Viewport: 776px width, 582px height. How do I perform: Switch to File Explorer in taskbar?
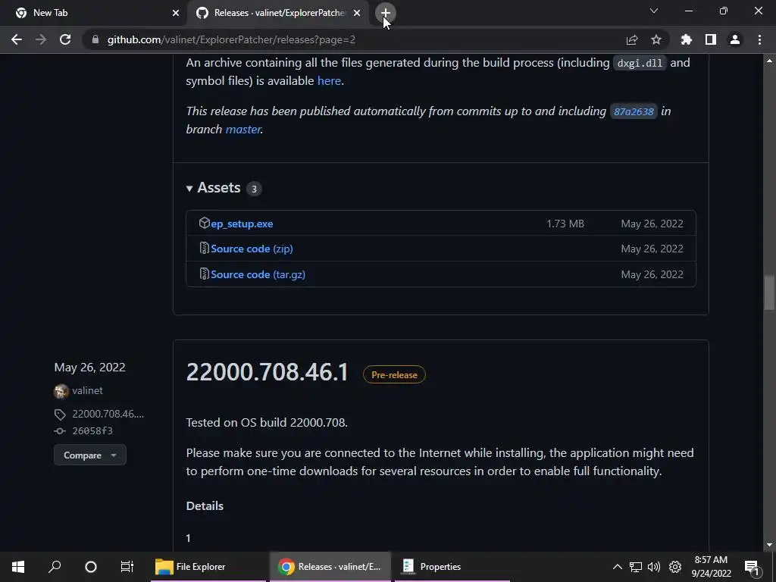(x=208, y=567)
